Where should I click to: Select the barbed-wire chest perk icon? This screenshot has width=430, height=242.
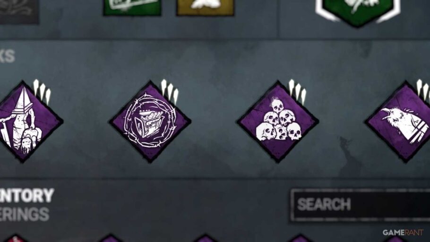(150, 121)
